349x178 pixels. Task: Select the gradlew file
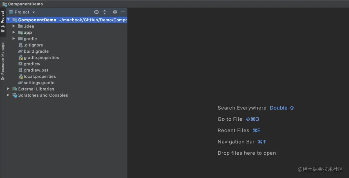(x=32, y=64)
